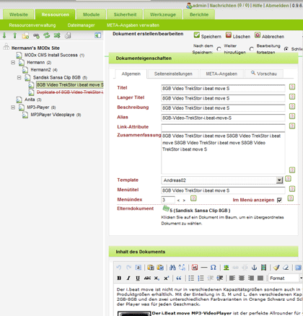Open find dialog with binoculars icon

coord(172,268)
